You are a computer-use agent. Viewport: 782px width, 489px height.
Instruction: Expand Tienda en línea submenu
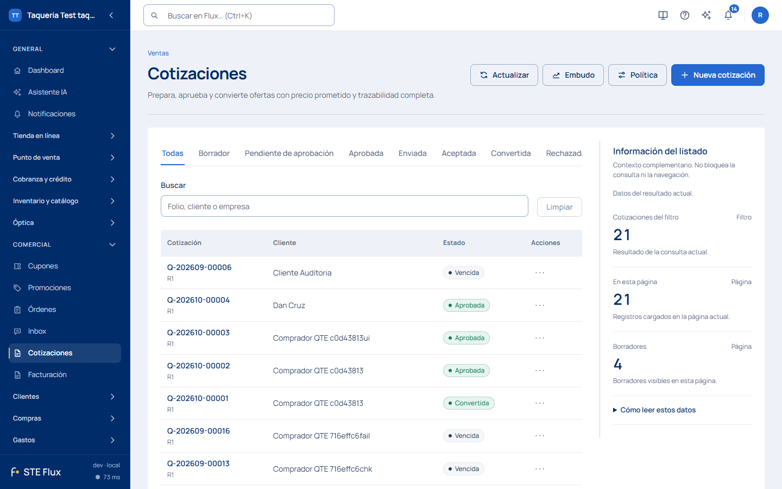65,136
